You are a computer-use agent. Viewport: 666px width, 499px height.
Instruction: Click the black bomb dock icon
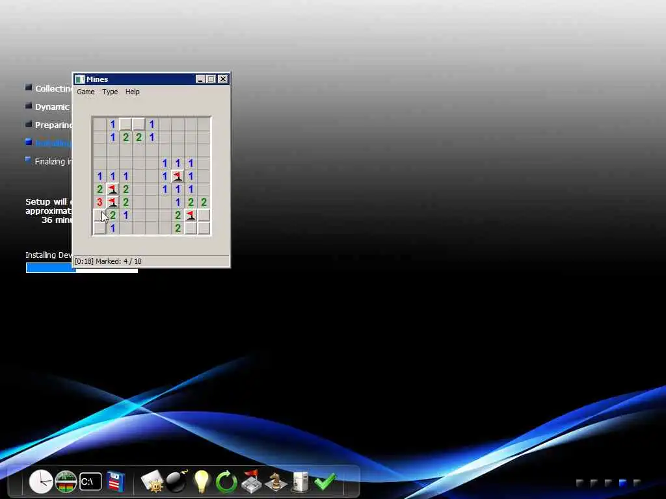tap(177, 481)
